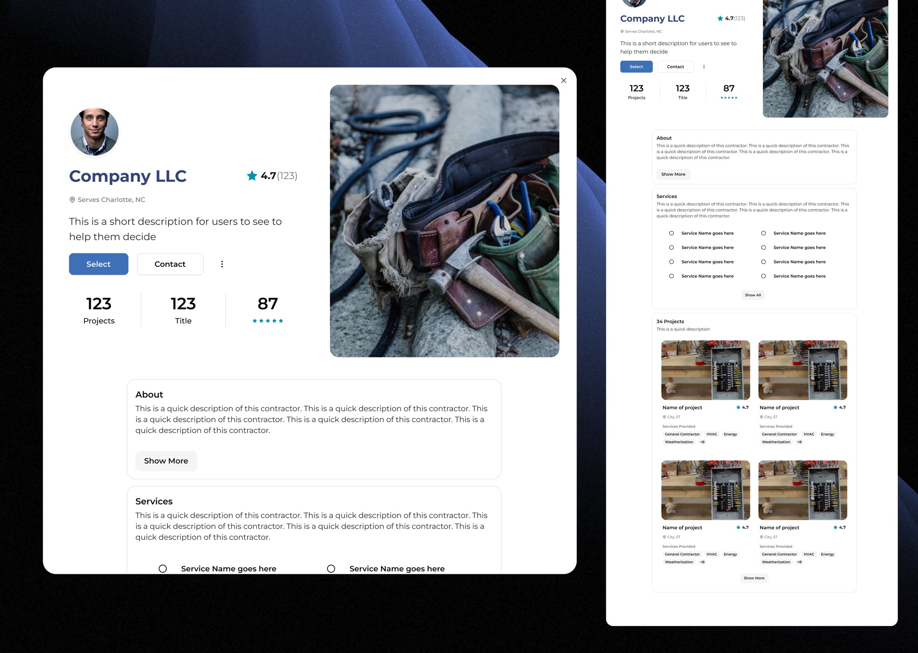Click the location pin icon beside Serves Charlotte, NC
Image resolution: width=918 pixels, height=653 pixels.
[x=72, y=200]
